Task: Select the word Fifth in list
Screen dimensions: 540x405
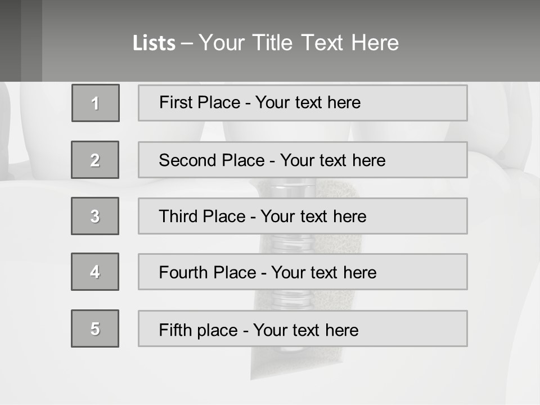Action: click(x=174, y=330)
